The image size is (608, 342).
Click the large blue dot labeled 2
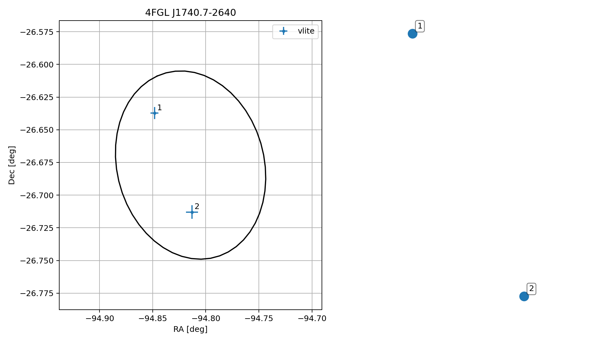pyautogui.click(x=524, y=296)
